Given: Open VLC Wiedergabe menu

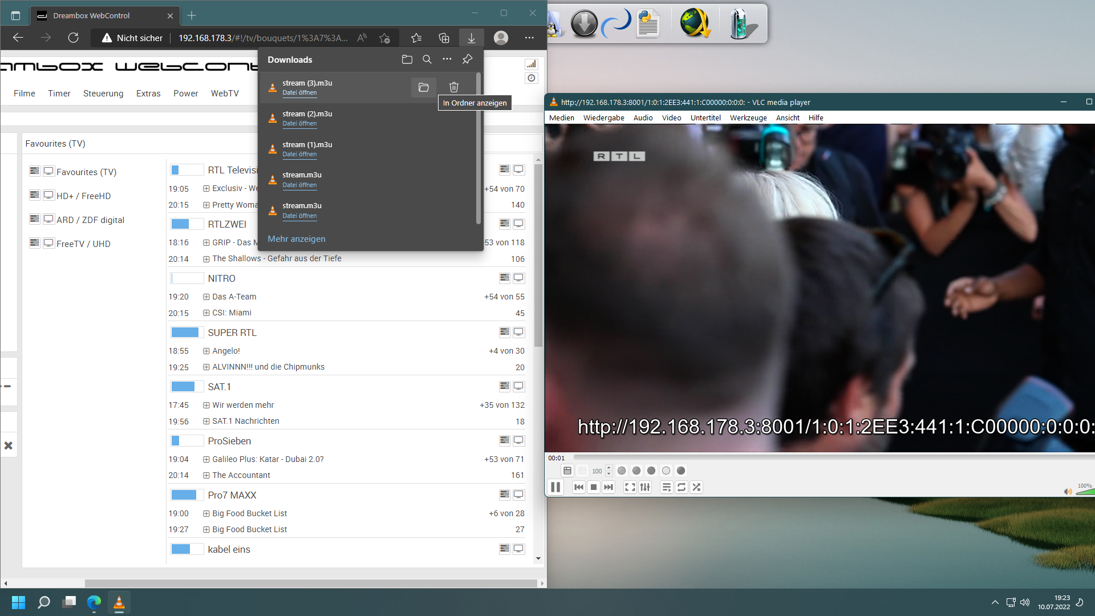Looking at the screenshot, I should [x=603, y=117].
